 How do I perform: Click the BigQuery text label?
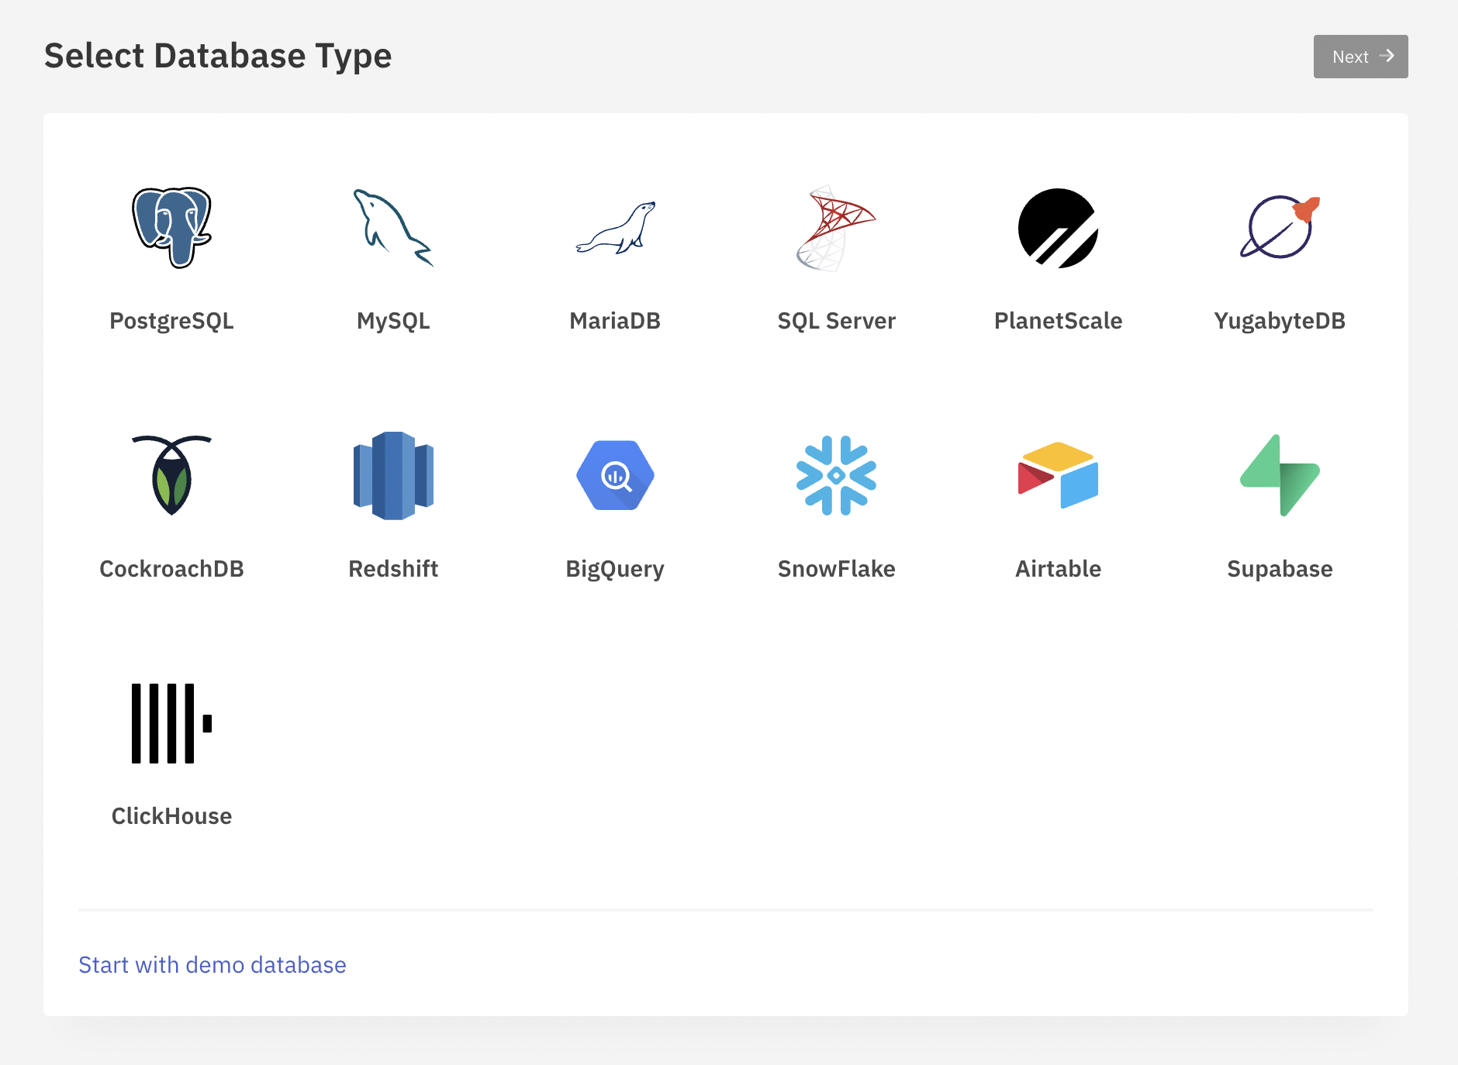point(615,569)
